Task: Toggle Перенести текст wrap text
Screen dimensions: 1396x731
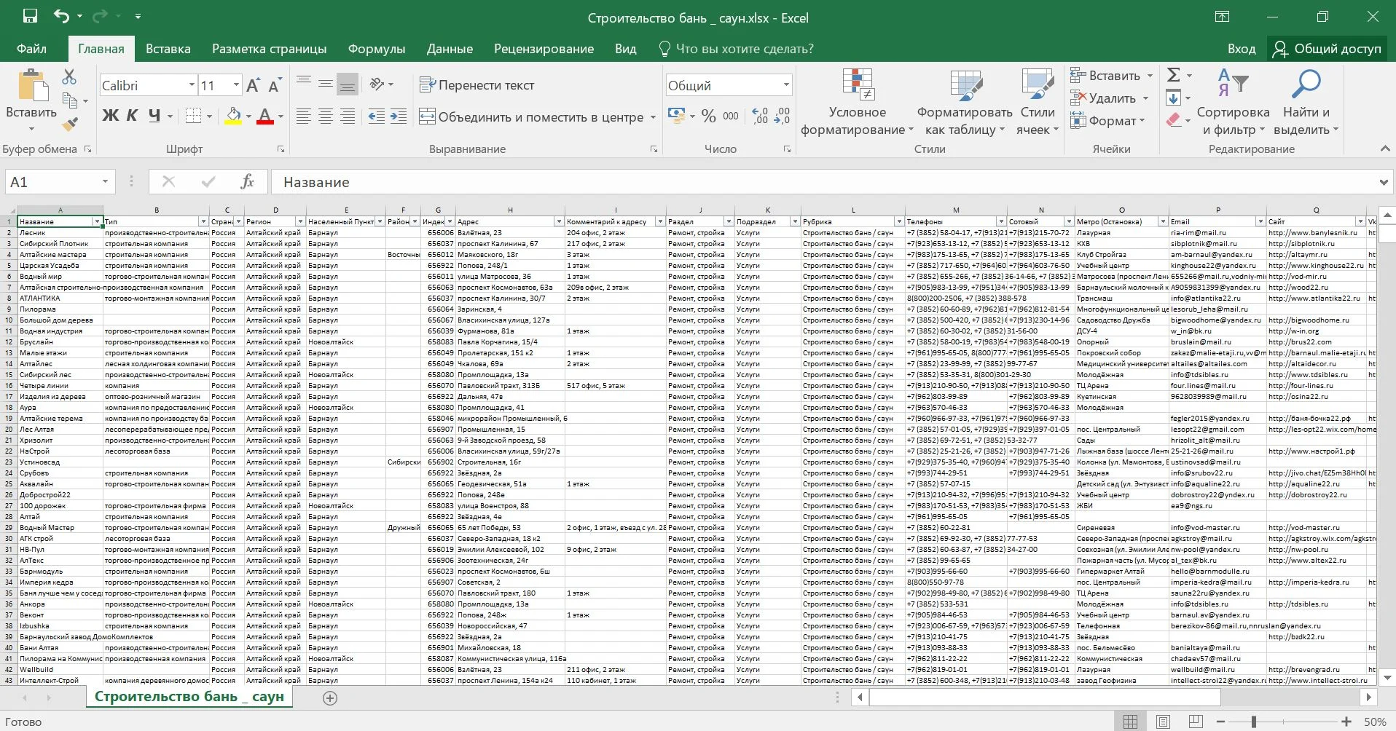Action: (x=477, y=84)
